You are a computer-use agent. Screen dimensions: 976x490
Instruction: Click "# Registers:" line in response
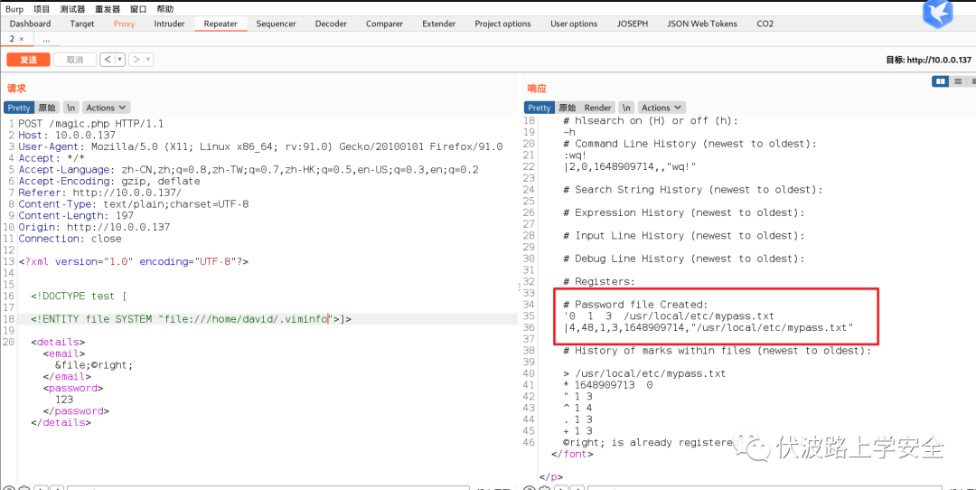599,281
